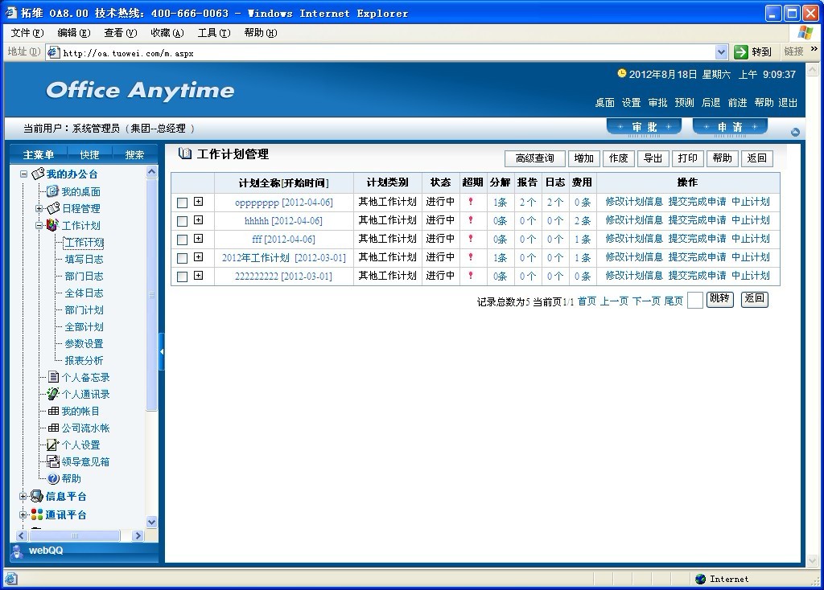Screen dimensions: 824x590
Task: Expand details of plan hhhhh row
Action: pyautogui.click(x=198, y=220)
